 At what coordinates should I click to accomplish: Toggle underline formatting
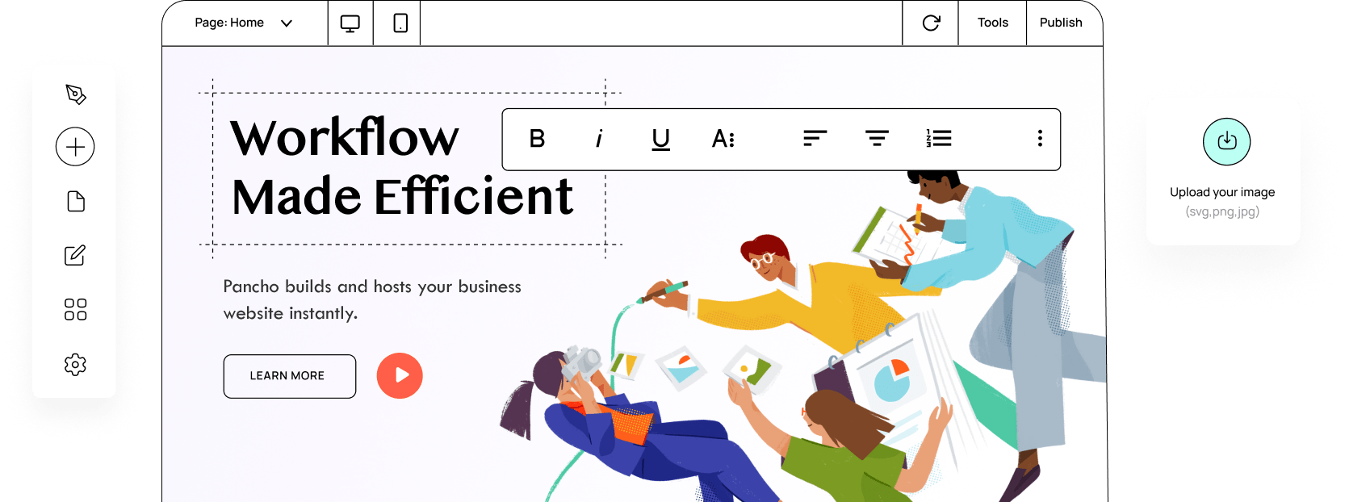click(x=661, y=140)
